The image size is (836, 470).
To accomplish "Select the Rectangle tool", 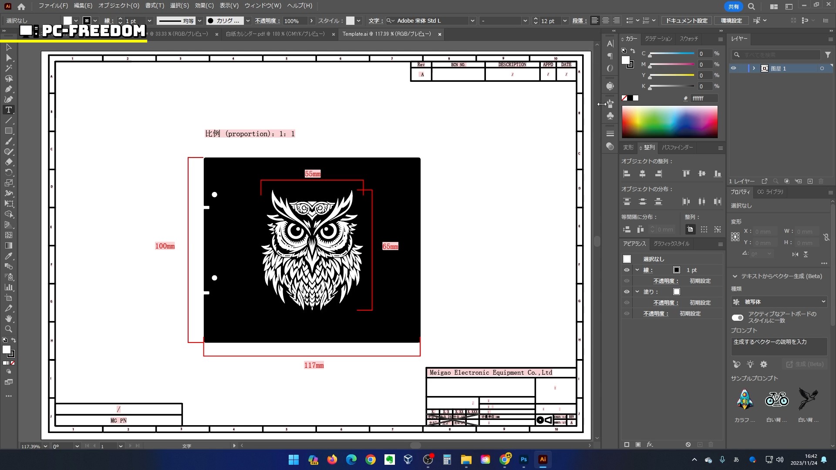I will pyautogui.click(x=8, y=131).
